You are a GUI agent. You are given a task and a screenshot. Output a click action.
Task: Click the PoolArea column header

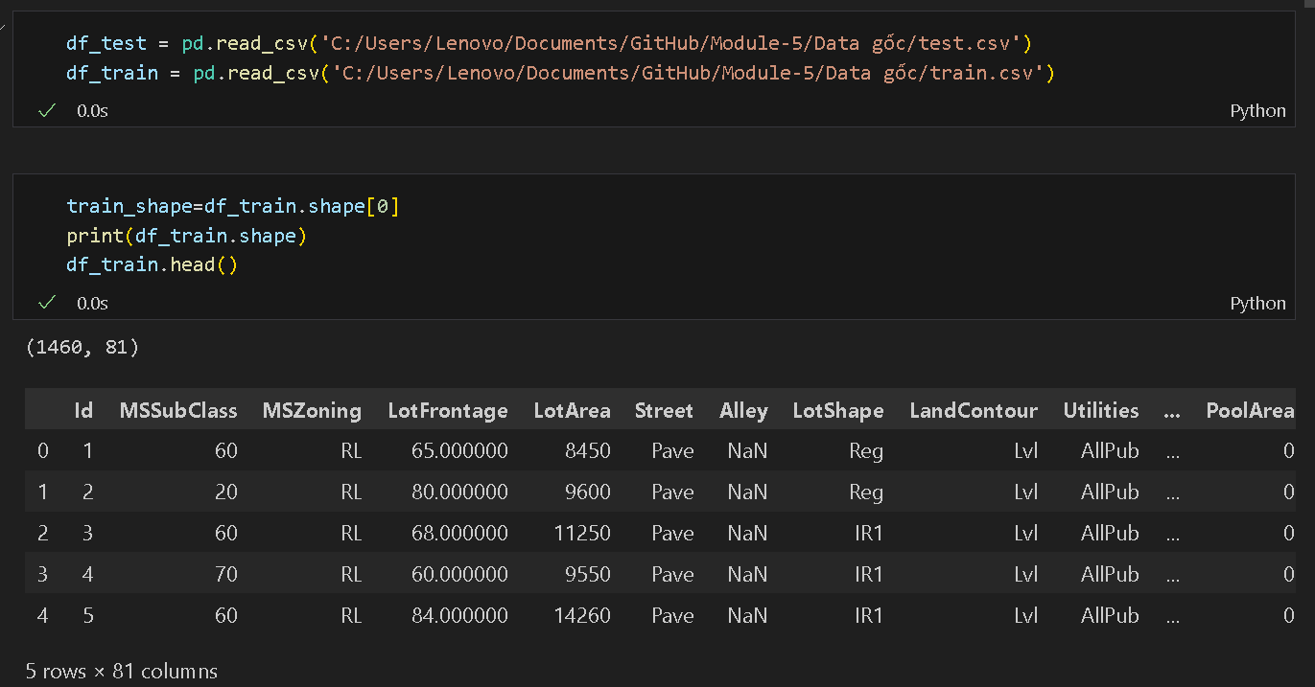click(1250, 411)
